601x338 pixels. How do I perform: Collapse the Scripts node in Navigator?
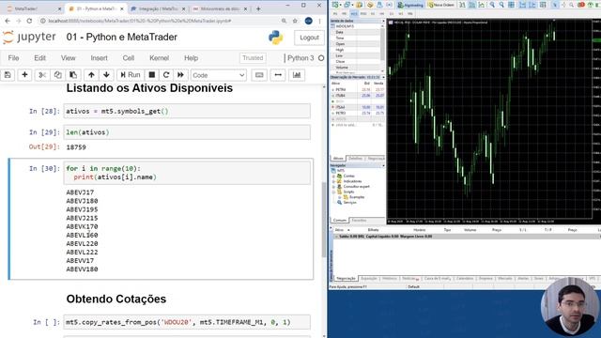333,192
